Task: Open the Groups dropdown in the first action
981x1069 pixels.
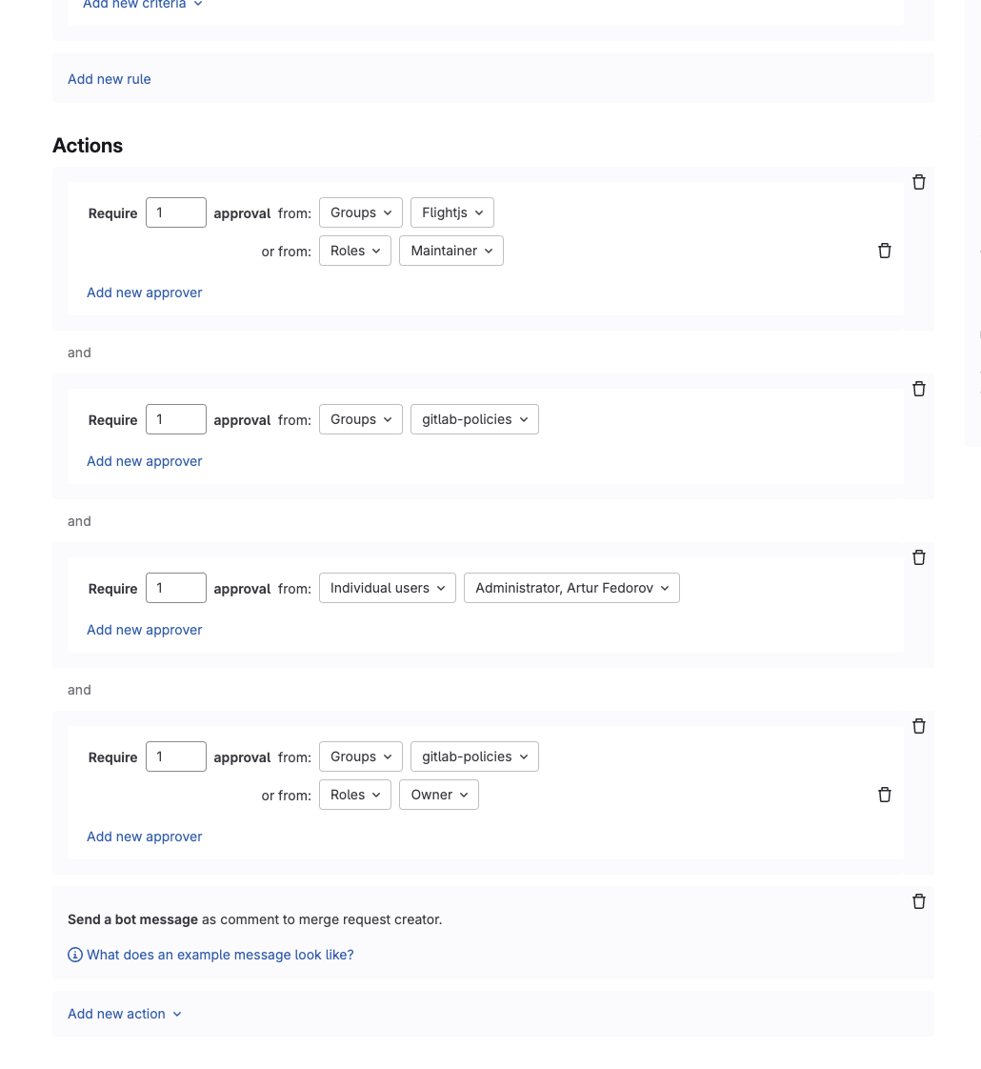Action: click(x=360, y=212)
